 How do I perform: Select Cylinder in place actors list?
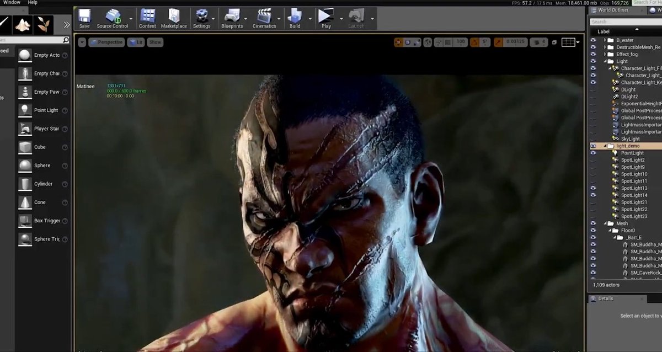[x=43, y=184]
